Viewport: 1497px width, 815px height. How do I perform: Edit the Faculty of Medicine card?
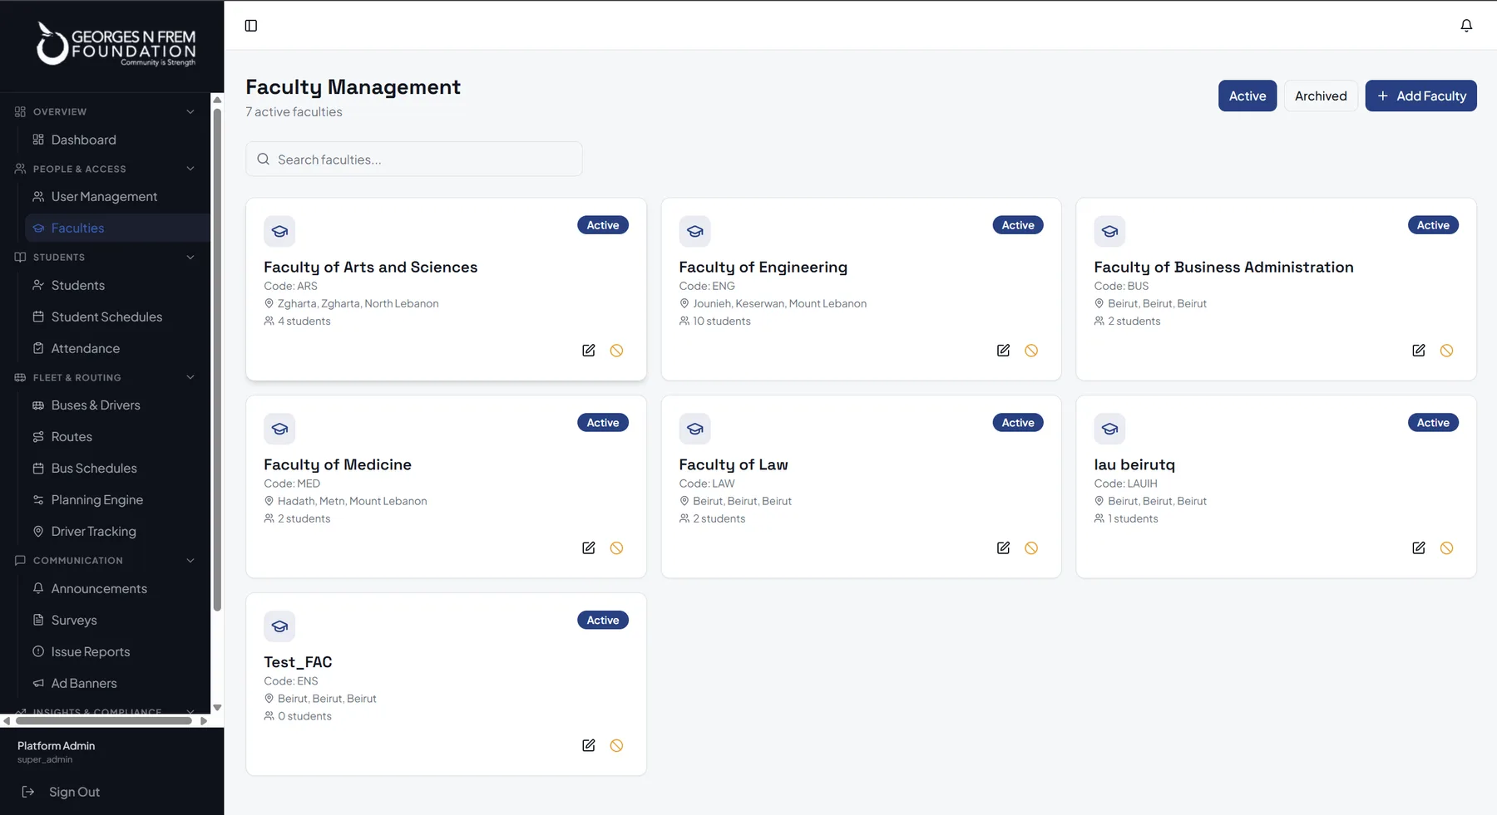coord(589,548)
